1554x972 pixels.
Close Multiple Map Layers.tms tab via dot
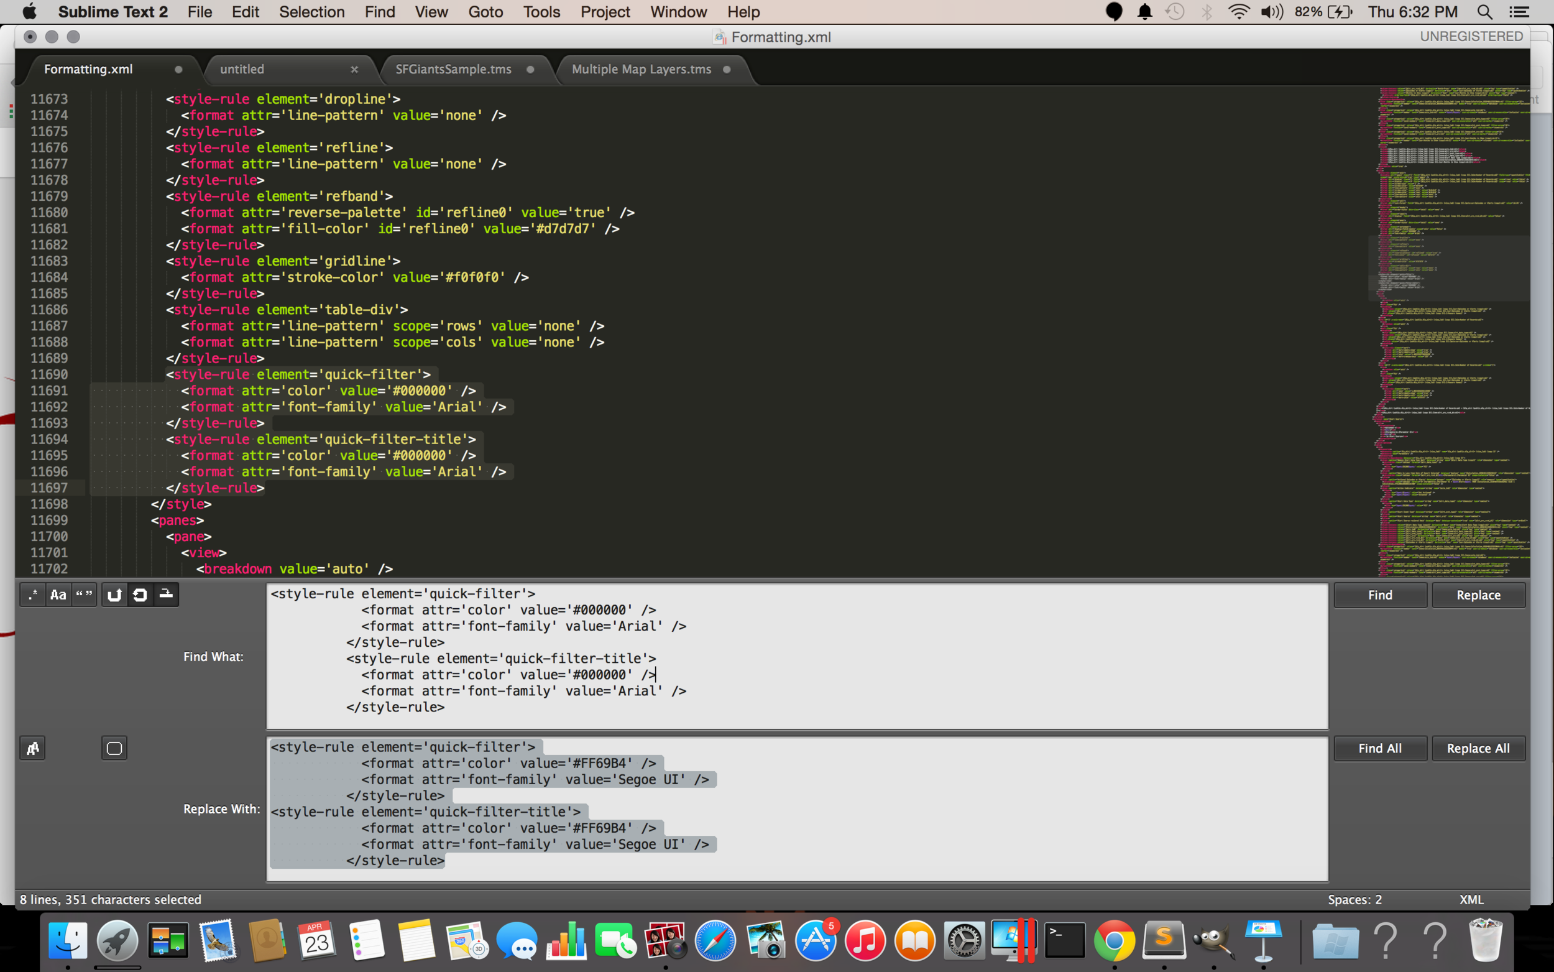coord(727,70)
